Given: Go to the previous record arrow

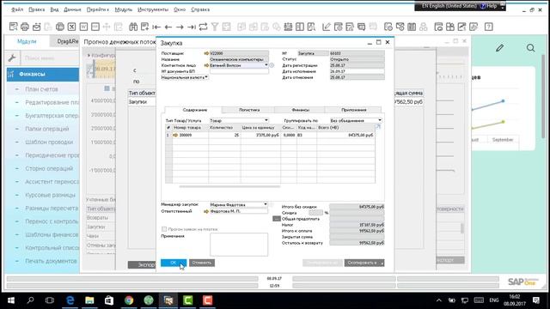Looking at the screenshot, I should click(168, 27).
